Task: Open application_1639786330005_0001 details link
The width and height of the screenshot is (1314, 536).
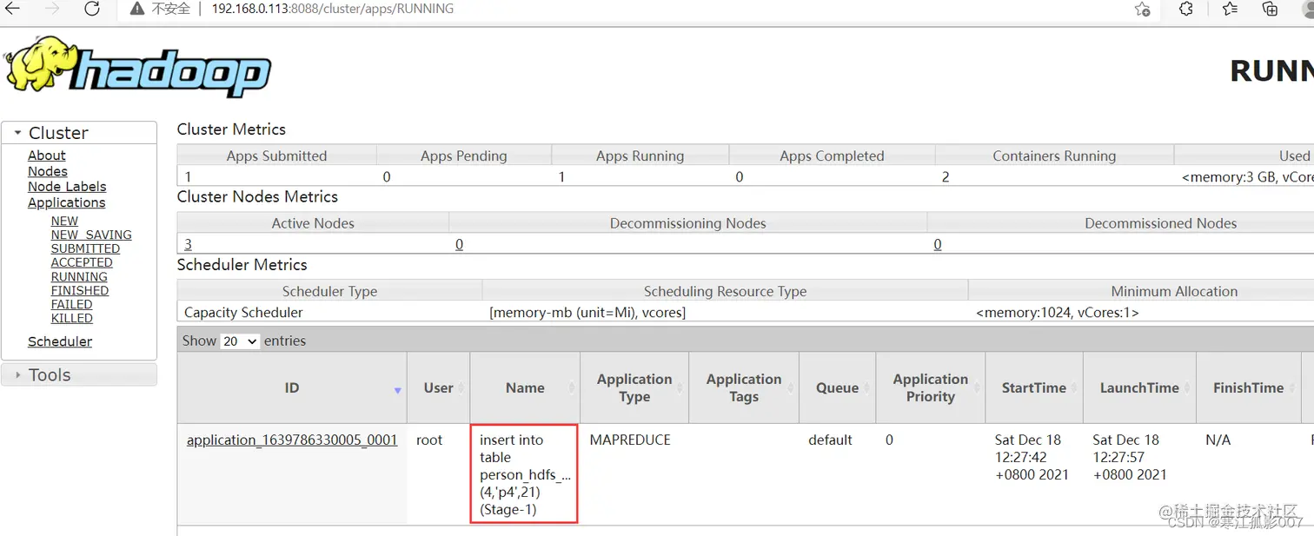Action: pyautogui.click(x=292, y=440)
